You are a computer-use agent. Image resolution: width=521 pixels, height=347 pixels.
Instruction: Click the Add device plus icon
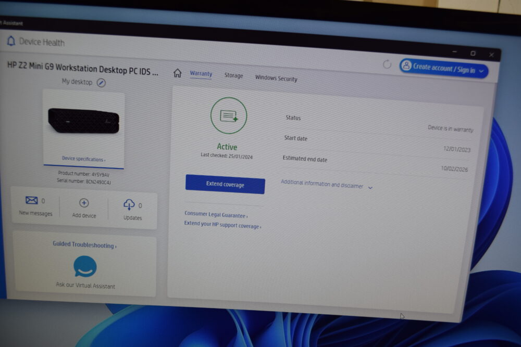pos(84,203)
